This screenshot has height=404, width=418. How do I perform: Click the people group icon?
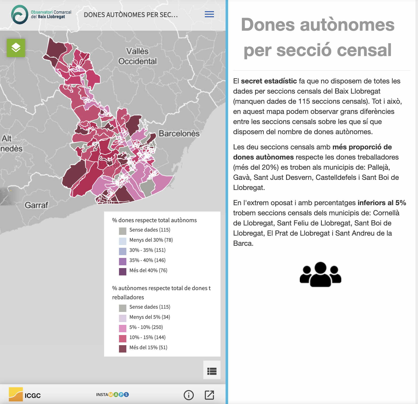coord(320,274)
